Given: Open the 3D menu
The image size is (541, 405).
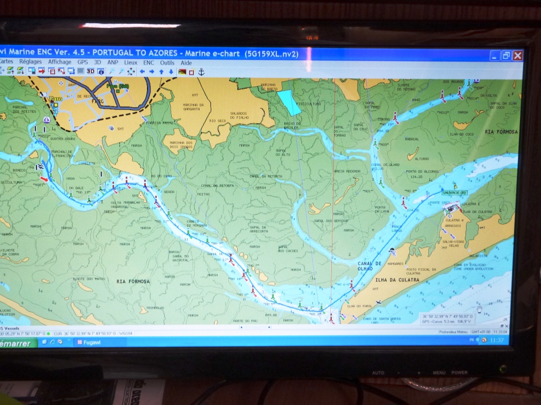Looking at the screenshot, I should click(98, 62).
